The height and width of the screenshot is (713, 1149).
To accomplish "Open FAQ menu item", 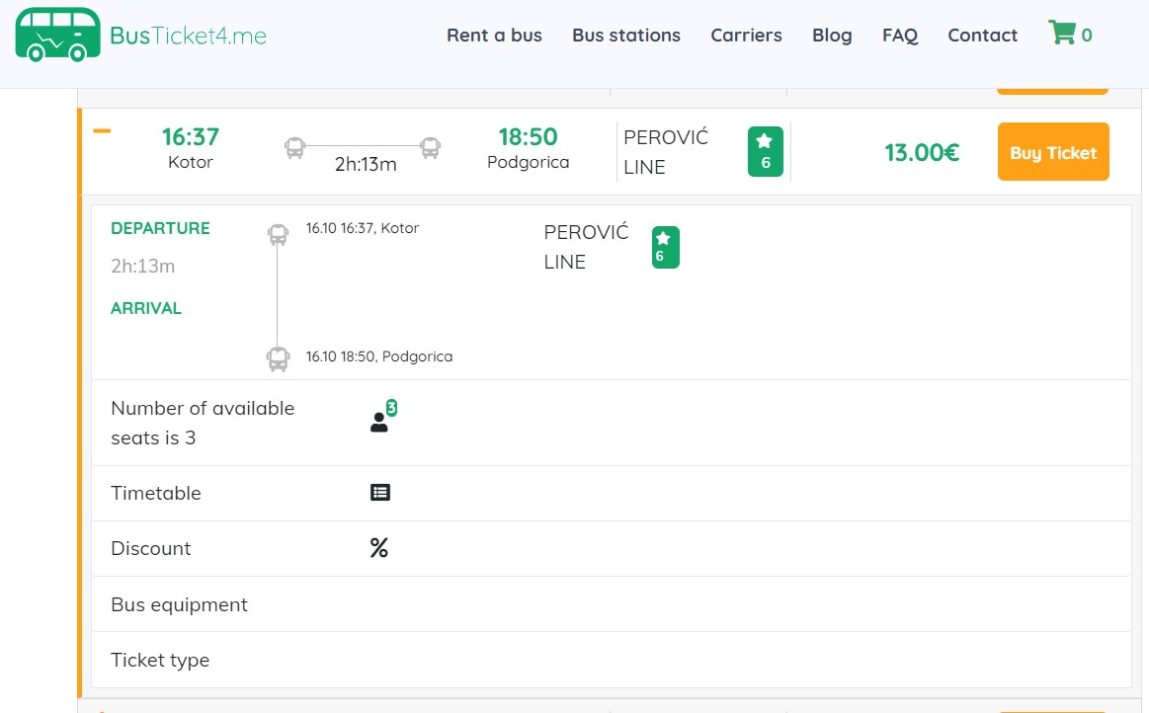I will pos(900,36).
